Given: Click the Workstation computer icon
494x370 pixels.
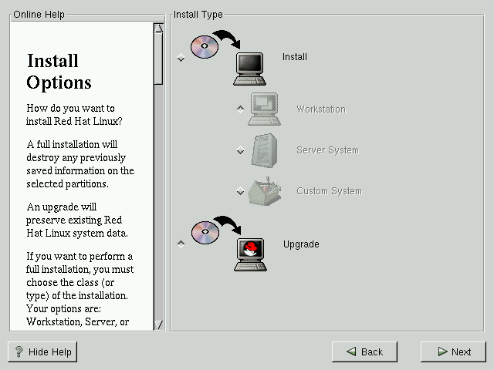Looking at the screenshot, I should click(x=264, y=109).
